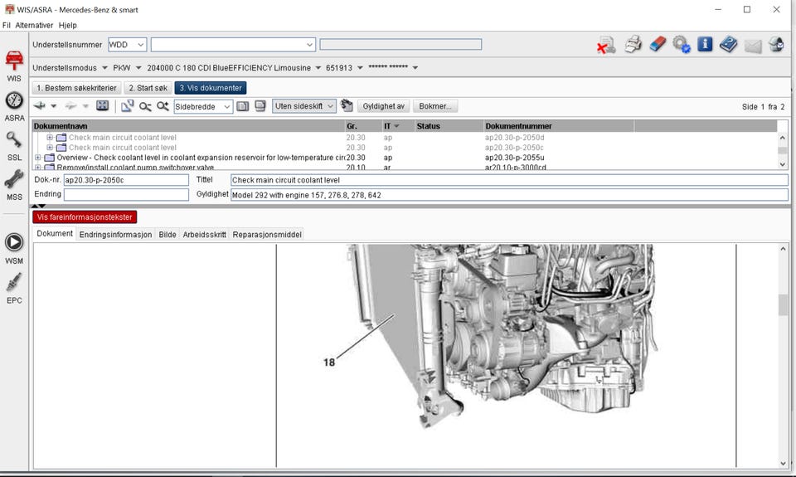This screenshot has width=796, height=477.
Task: Switch to the Arbeidsskritt tab
Action: click(204, 234)
